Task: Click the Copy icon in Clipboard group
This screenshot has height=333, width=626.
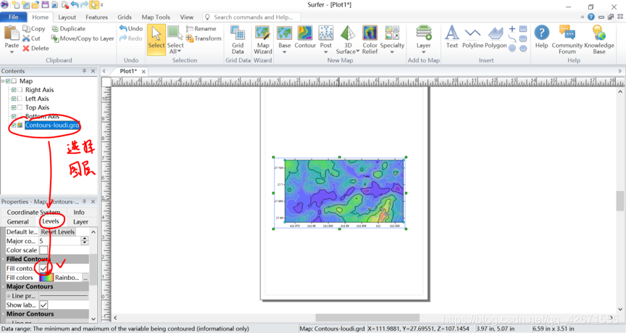Action: (x=26, y=28)
